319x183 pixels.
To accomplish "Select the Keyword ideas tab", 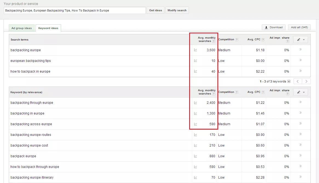I will click(x=48, y=28).
